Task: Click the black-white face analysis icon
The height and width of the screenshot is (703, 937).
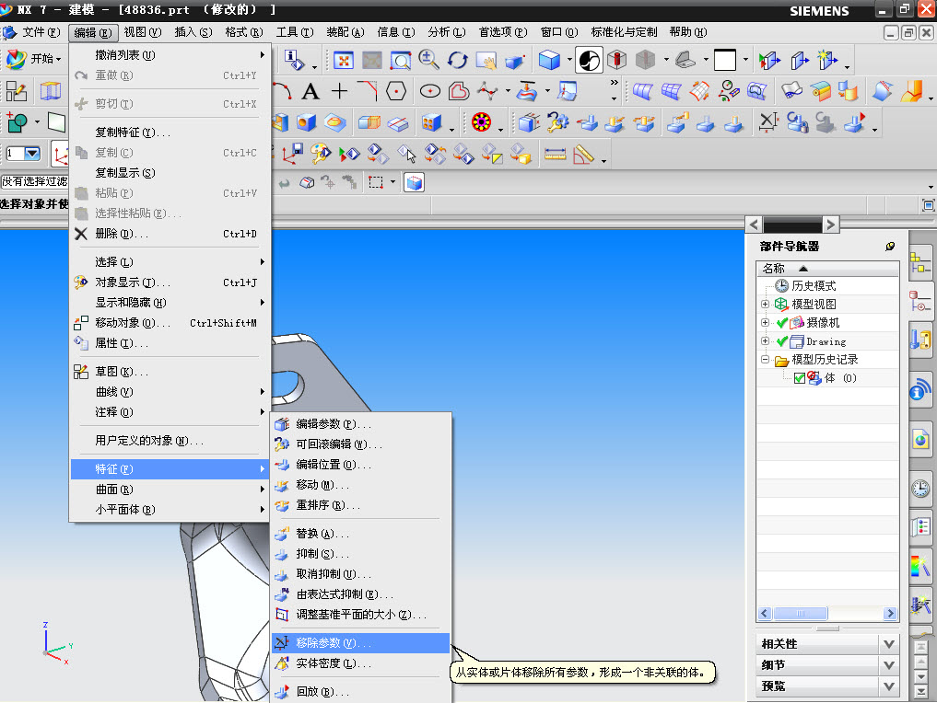Action: (x=590, y=60)
